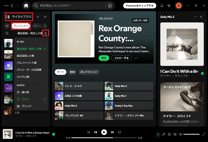The width and height of the screenshot is (208, 142).
Task: Open the テイラー・スウィフト Mix tile
Action: (x=129, y=115)
